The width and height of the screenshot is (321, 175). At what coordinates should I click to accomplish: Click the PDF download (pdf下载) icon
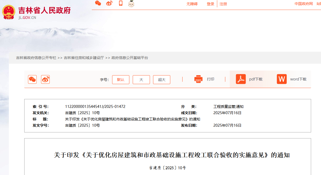click(241, 79)
